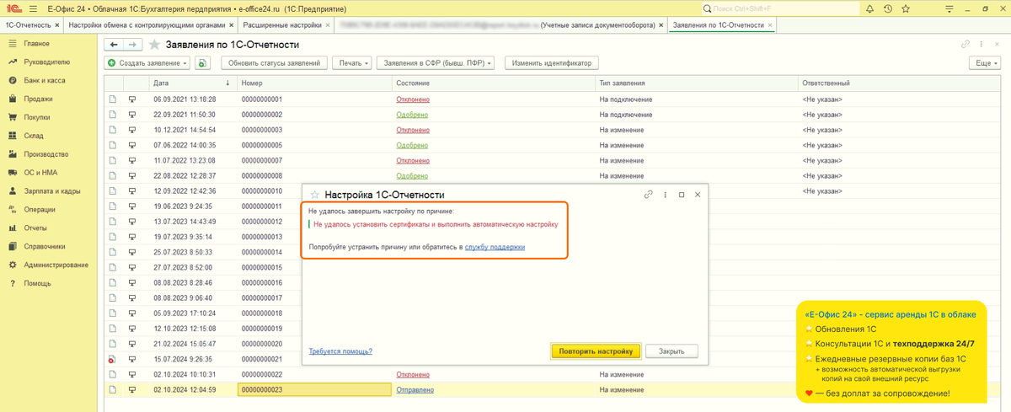Open favorites star in the title bar
Image resolution: width=1011 pixels, height=412 pixels.
[907, 8]
